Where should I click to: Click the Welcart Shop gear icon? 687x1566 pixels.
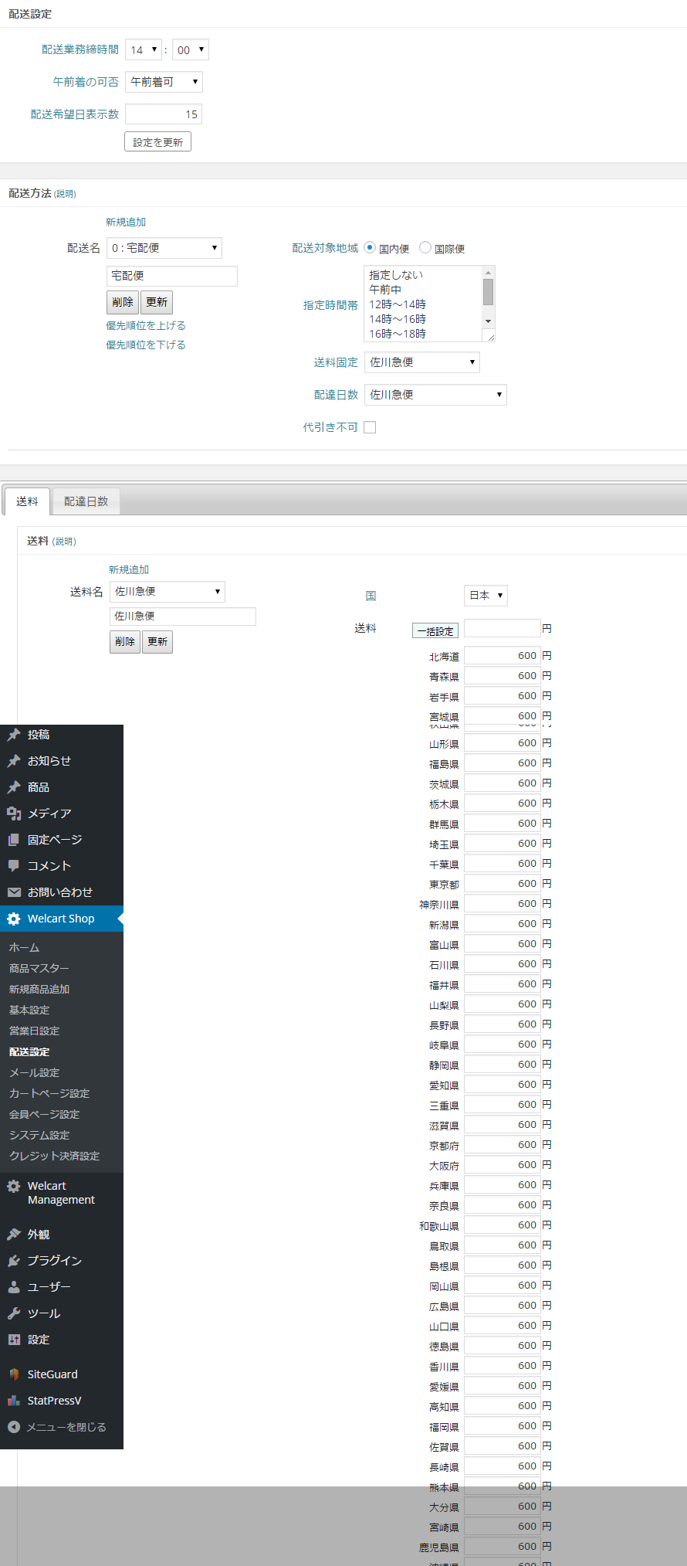pos(14,919)
